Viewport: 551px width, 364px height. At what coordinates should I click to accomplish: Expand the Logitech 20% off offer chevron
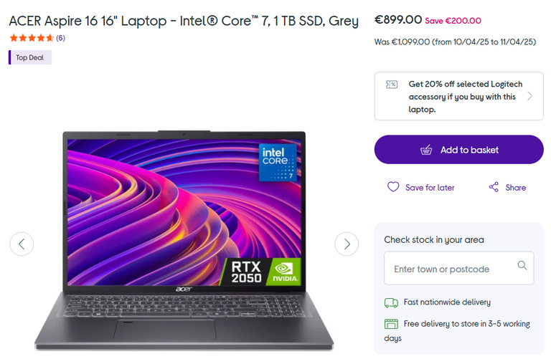(x=530, y=96)
